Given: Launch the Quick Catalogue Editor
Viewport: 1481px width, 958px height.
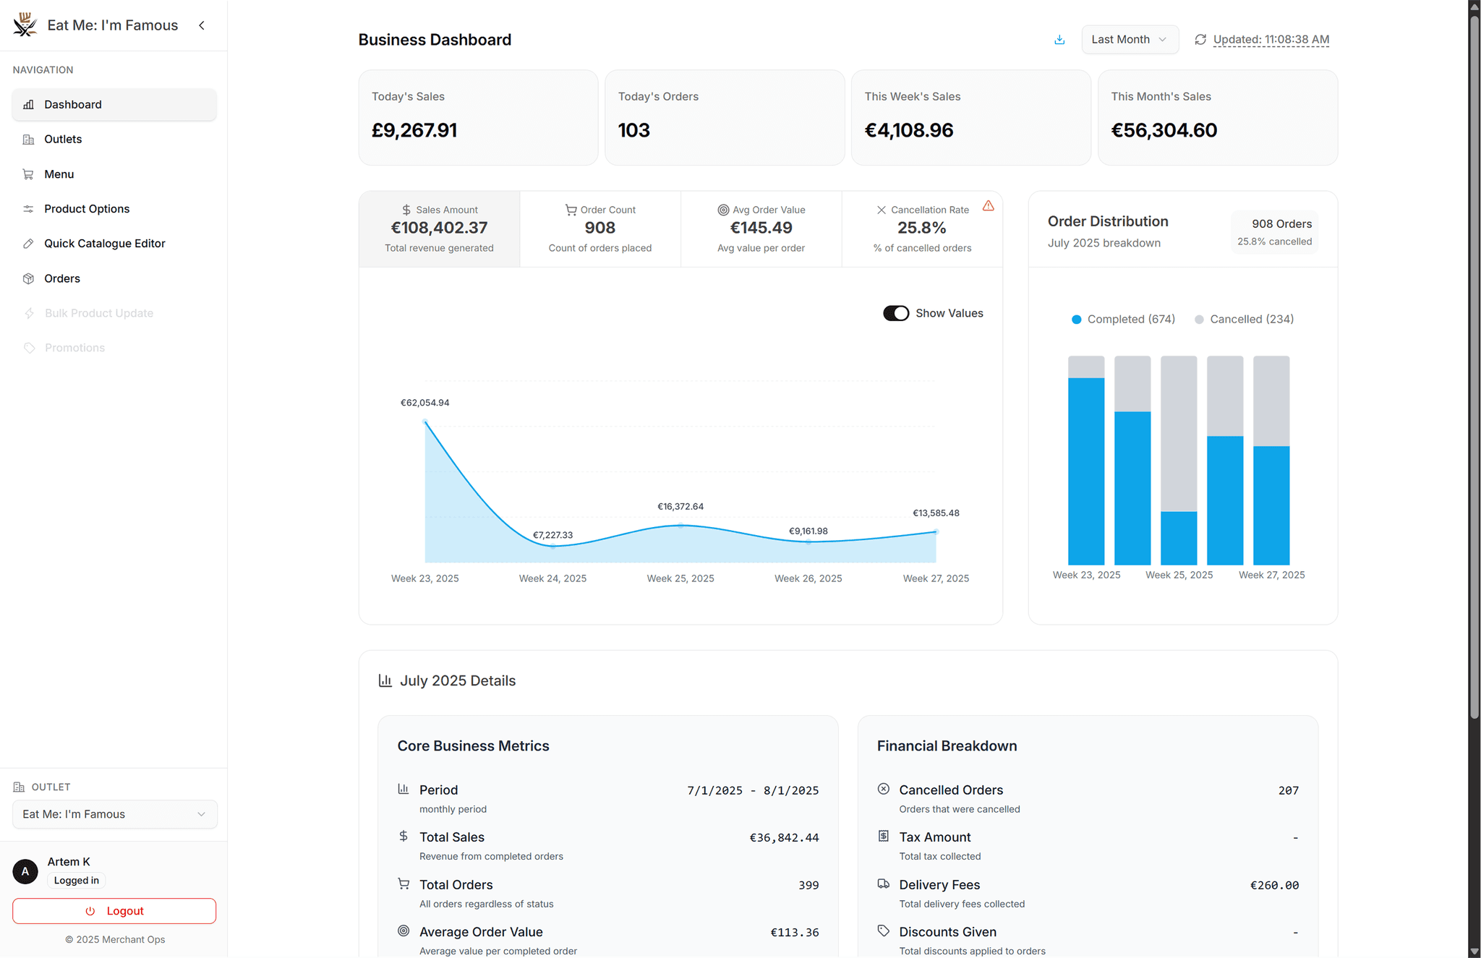Looking at the screenshot, I should [104, 243].
